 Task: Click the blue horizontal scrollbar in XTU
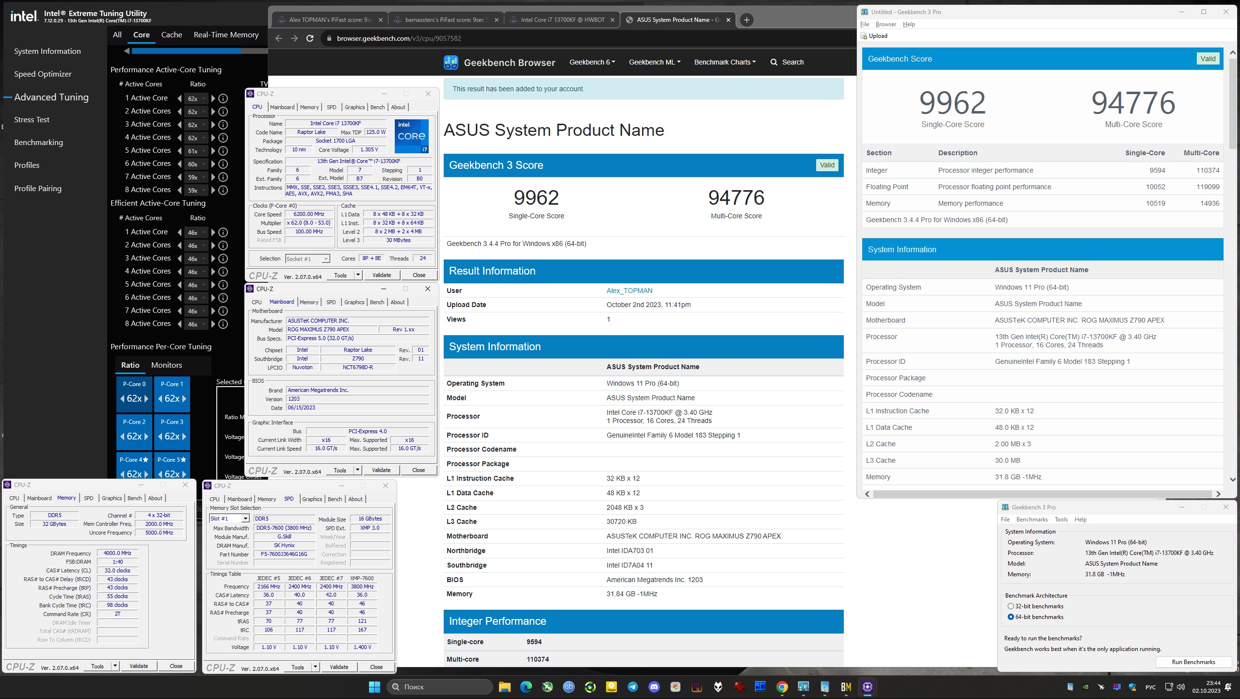187,51
